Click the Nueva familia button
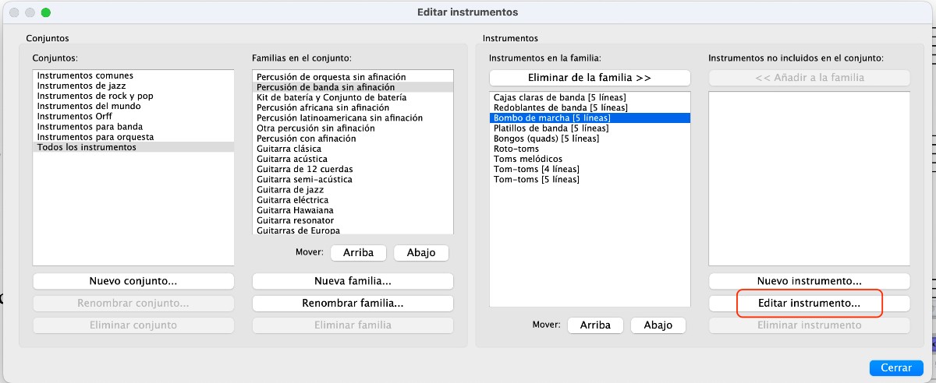936x383 pixels. [x=353, y=280]
